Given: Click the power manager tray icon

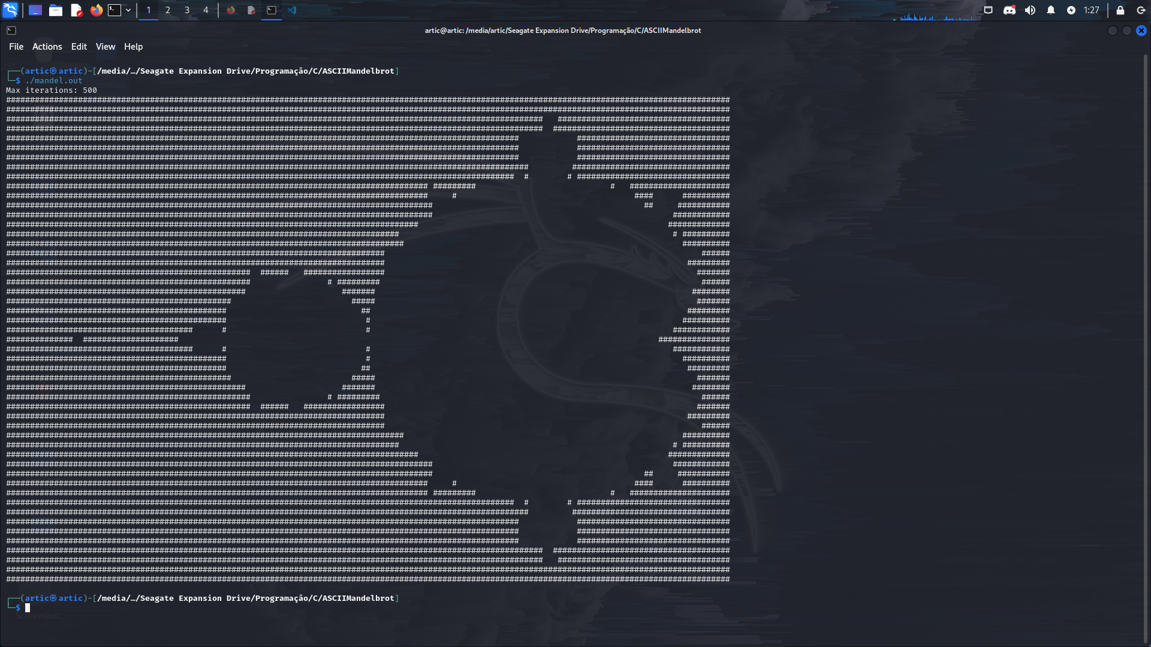Looking at the screenshot, I should coord(1071,10).
